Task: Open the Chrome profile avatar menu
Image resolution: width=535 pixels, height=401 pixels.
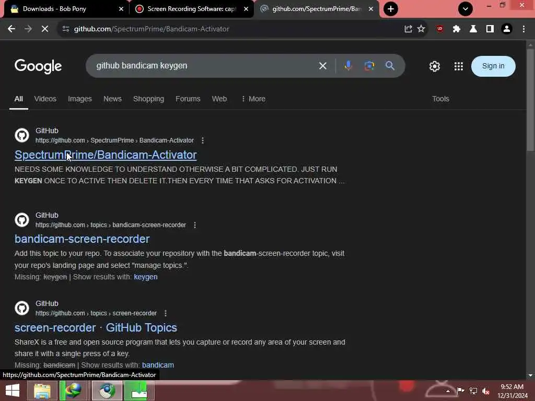Action: tap(507, 29)
